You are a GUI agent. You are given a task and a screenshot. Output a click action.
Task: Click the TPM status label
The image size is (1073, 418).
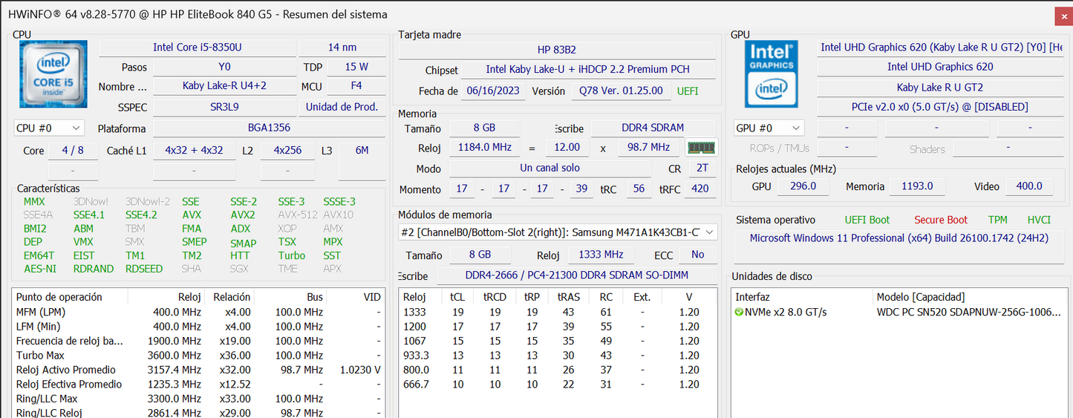coord(997,220)
